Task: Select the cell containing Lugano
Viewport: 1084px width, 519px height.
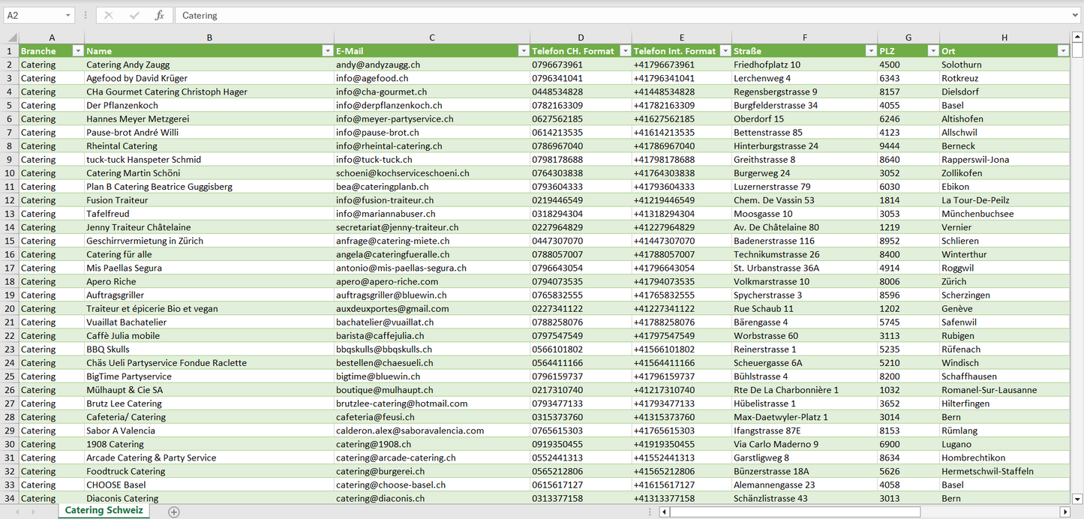Action: click(x=956, y=444)
